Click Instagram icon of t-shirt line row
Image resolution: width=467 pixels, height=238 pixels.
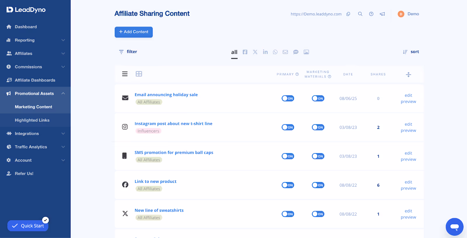(x=125, y=127)
